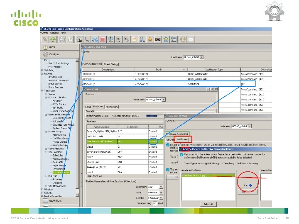The image size is (299, 224).
Task: Click the Print toolbar icon
Action: (x=61, y=39)
